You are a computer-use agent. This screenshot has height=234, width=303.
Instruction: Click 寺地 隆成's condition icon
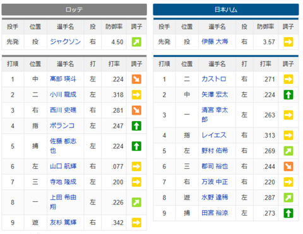click(136, 182)
